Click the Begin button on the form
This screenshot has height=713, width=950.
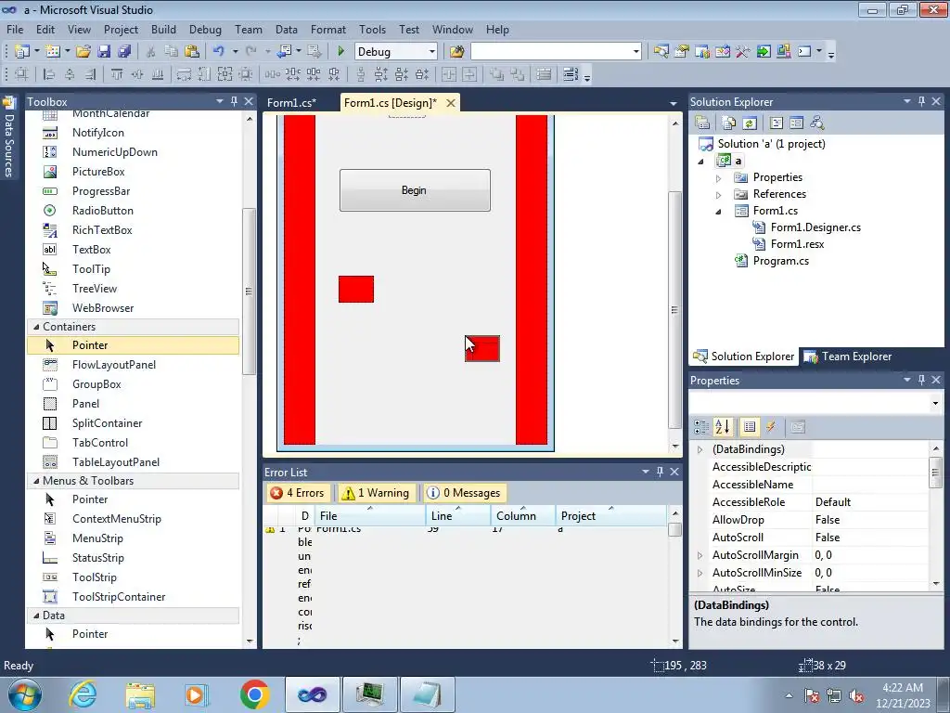415,190
